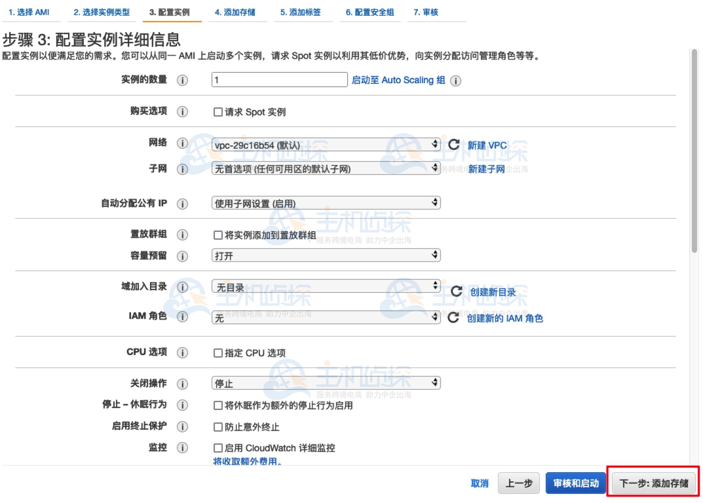Open the info tooltip for 购买选项
The height and width of the screenshot is (503, 703).
(x=182, y=112)
